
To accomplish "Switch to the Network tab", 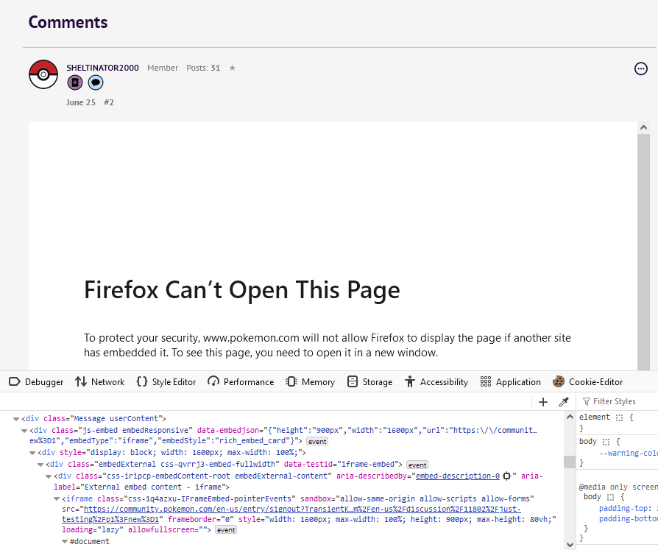I will (100, 381).
